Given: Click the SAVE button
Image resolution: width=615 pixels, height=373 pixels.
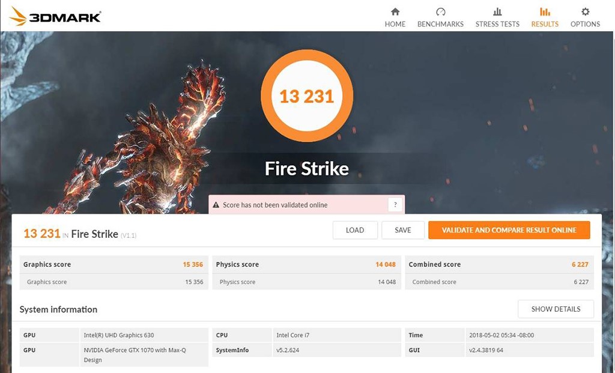Looking at the screenshot, I should tap(403, 230).
